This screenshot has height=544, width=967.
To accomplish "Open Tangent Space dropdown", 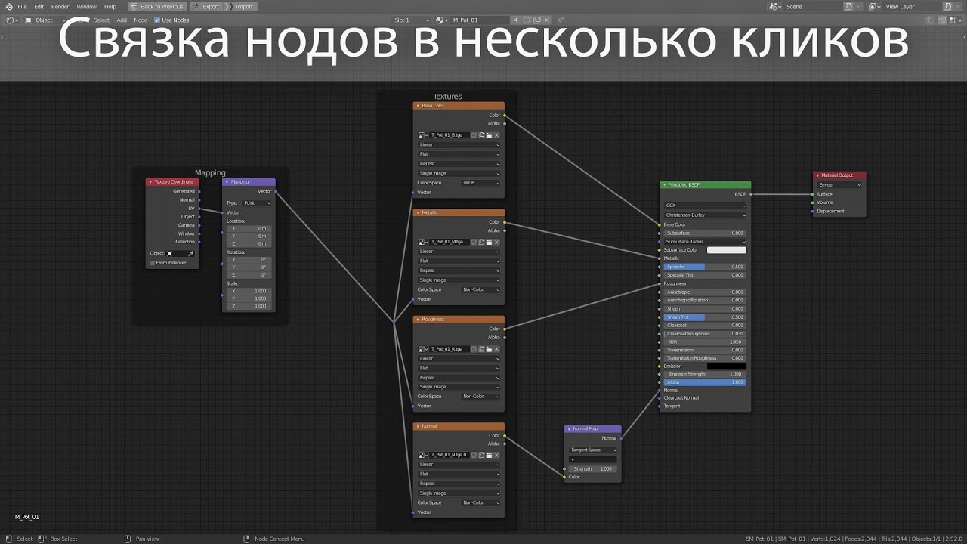I will (593, 450).
